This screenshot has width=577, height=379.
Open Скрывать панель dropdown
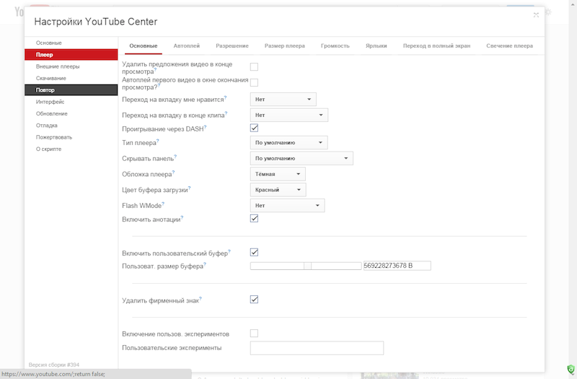[301, 158]
